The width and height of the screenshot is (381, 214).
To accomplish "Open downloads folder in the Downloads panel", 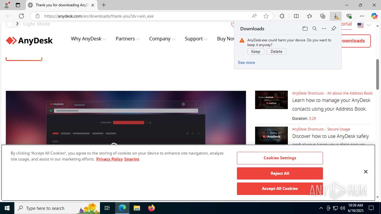I will 305,29.
